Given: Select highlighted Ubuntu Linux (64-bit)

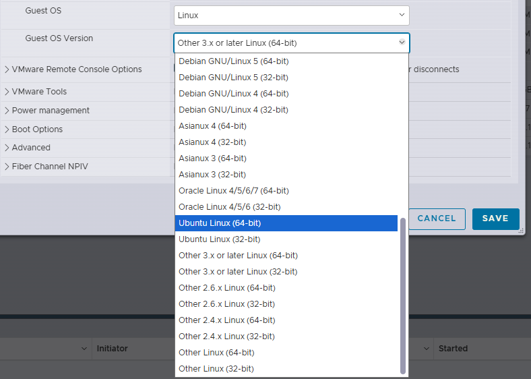Looking at the screenshot, I should [x=286, y=223].
